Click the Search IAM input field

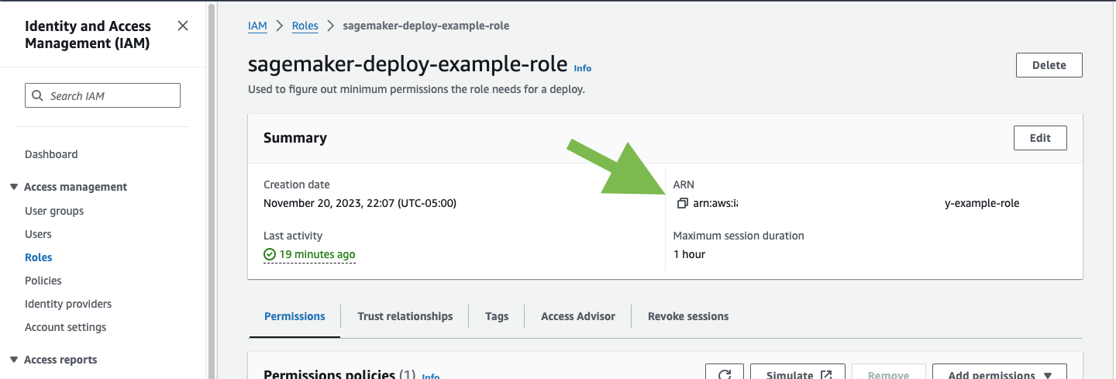tap(103, 95)
